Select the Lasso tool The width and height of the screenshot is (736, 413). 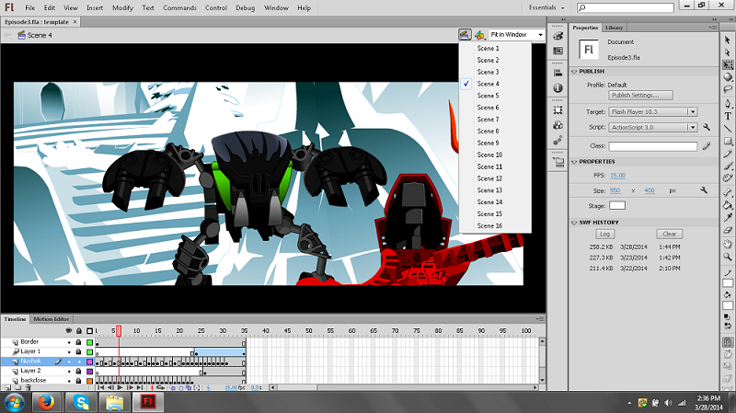pyautogui.click(x=728, y=89)
